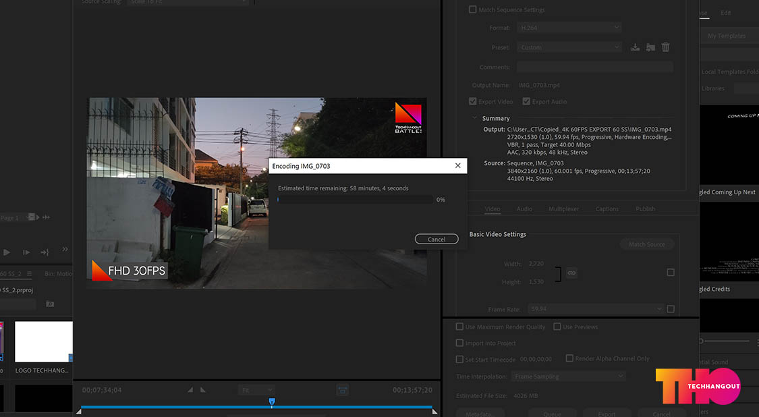Click the out-point handle at timeline end
Screen dimensions: 759x417
coord(434,411)
